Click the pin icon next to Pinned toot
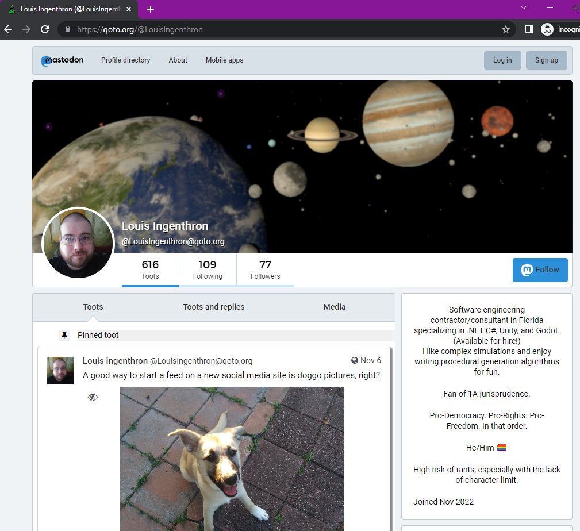This screenshot has height=531, width=580. [x=64, y=334]
